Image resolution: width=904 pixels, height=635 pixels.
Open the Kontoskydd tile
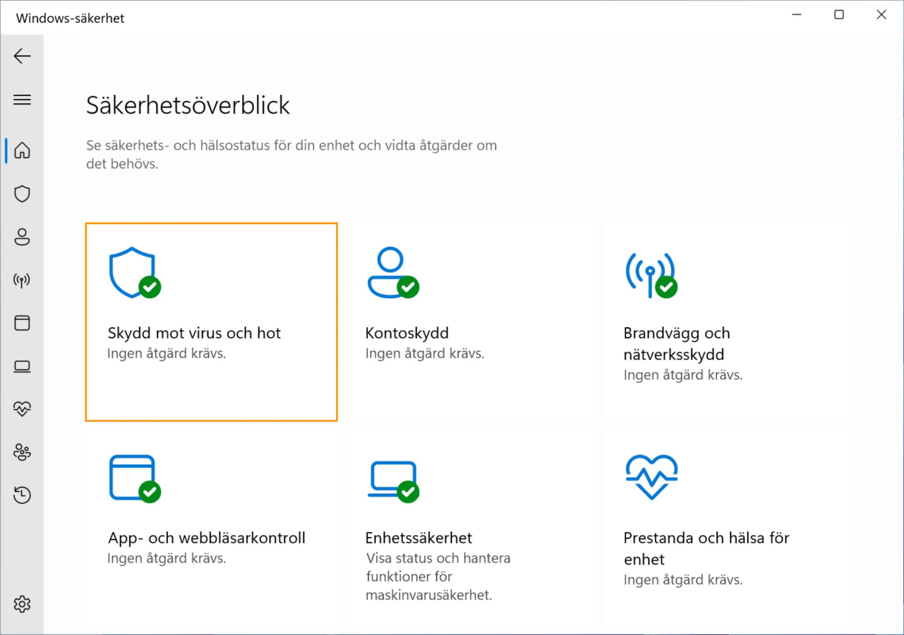click(x=469, y=322)
